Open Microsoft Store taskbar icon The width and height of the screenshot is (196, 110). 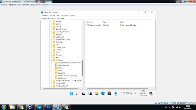[x=109, y=93]
